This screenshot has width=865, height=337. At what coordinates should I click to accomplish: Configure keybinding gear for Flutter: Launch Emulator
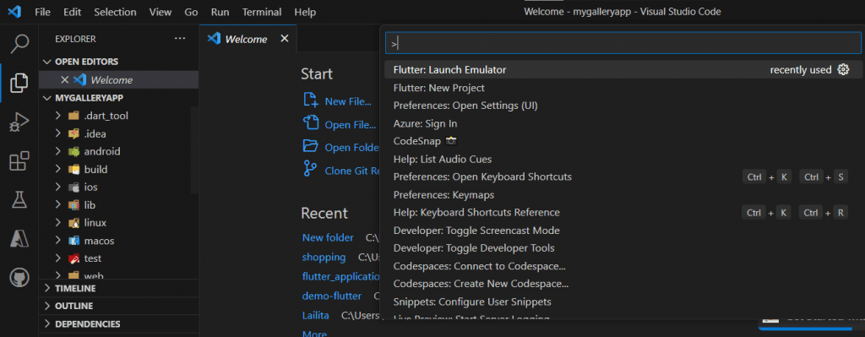(x=843, y=69)
